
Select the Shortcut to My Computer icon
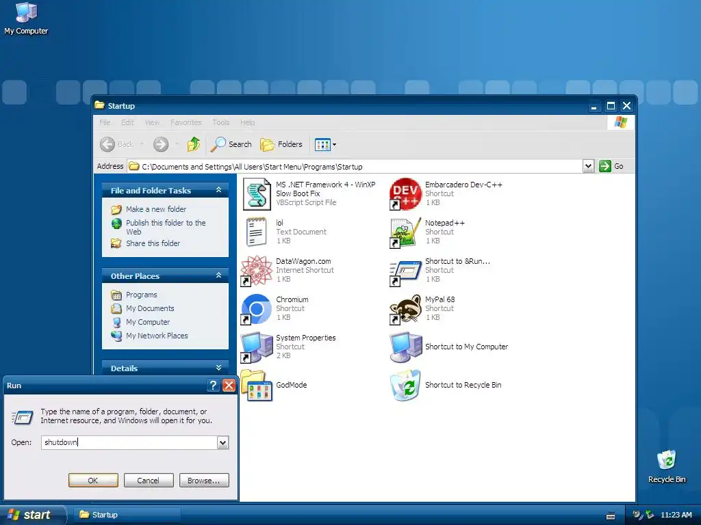click(x=405, y=347)
